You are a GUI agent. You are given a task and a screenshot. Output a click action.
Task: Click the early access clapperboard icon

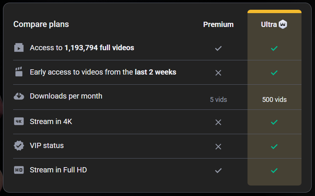19,72
